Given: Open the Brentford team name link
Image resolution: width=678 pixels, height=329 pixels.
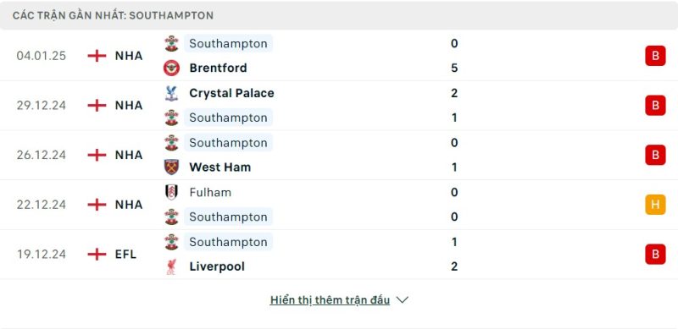Looking at the screenshot, I should [x=218, y=69].
